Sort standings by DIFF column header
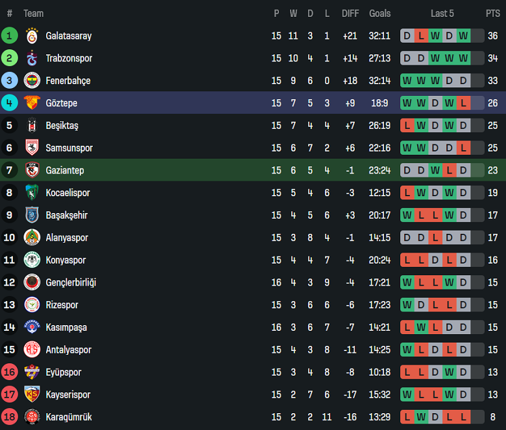Screen dimensions: 506x430 tap(350, 13)
